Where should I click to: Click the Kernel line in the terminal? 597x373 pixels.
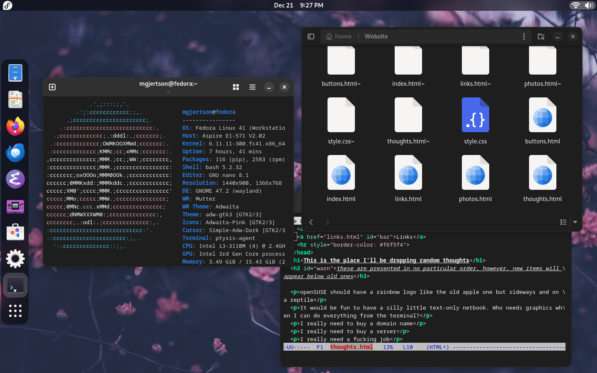coord(234,143)
